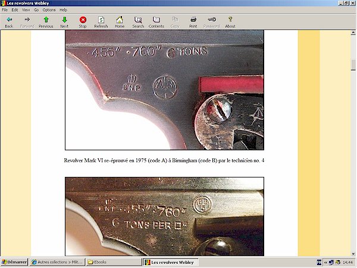Jump to the Previous page arrow
Screen dimensions: 357x268
(x=46, y=20)
